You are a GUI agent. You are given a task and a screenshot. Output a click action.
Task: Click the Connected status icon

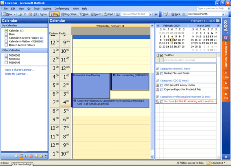tap(208, 163)
